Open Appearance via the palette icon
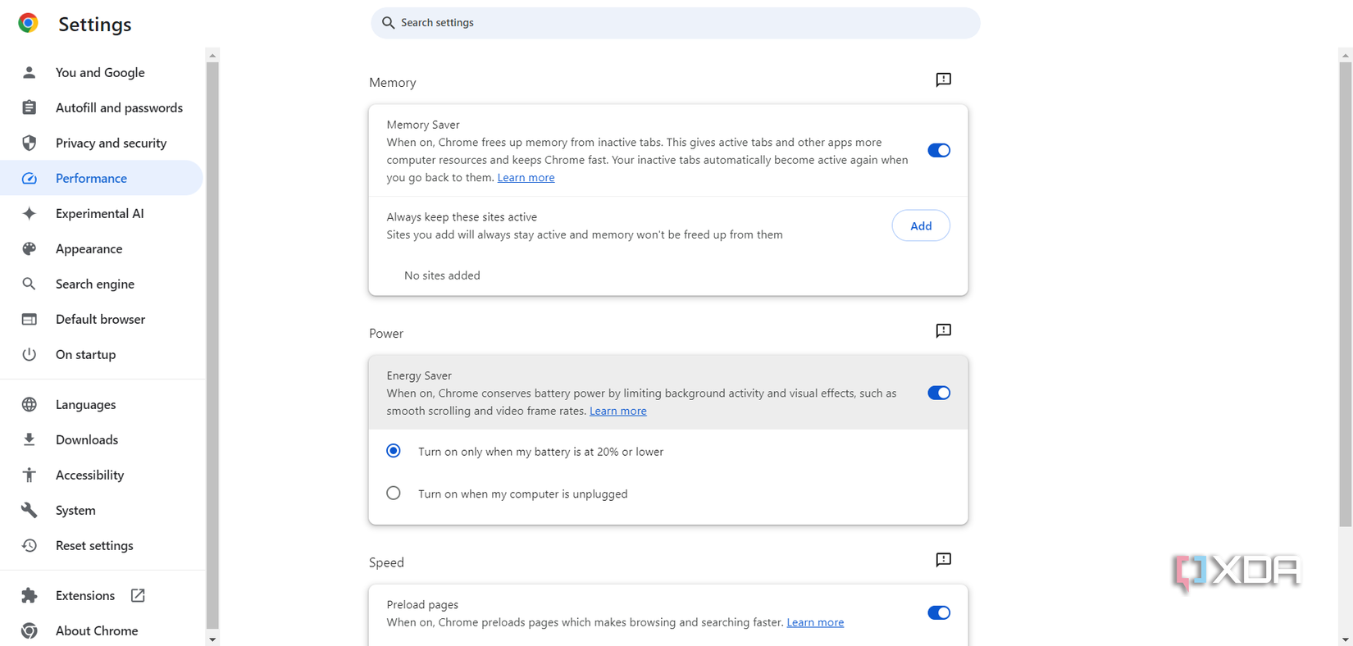 click(29, 248)
